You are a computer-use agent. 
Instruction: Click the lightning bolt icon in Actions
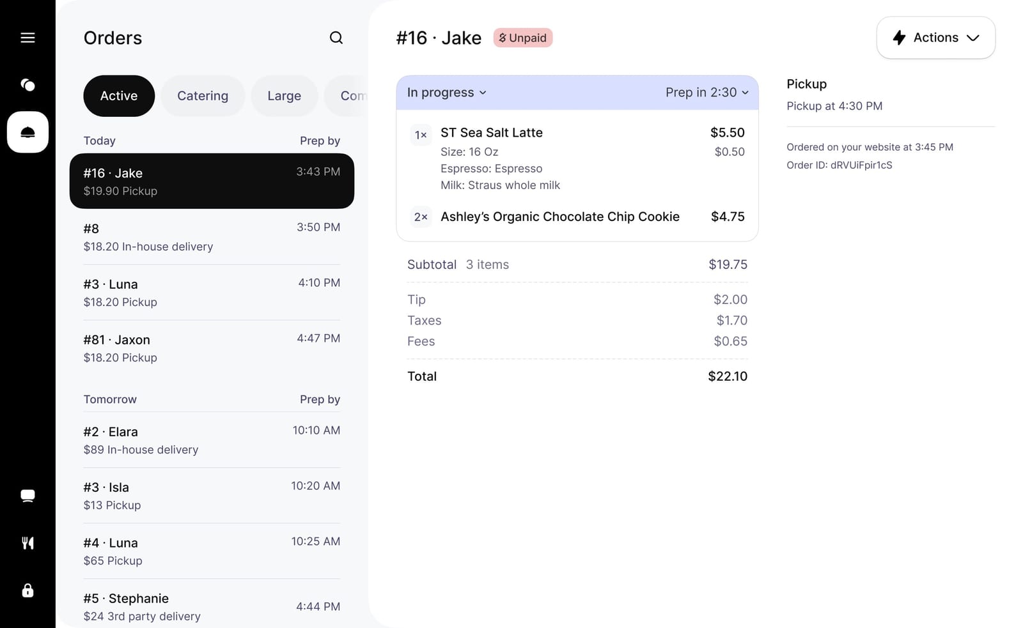899,38
